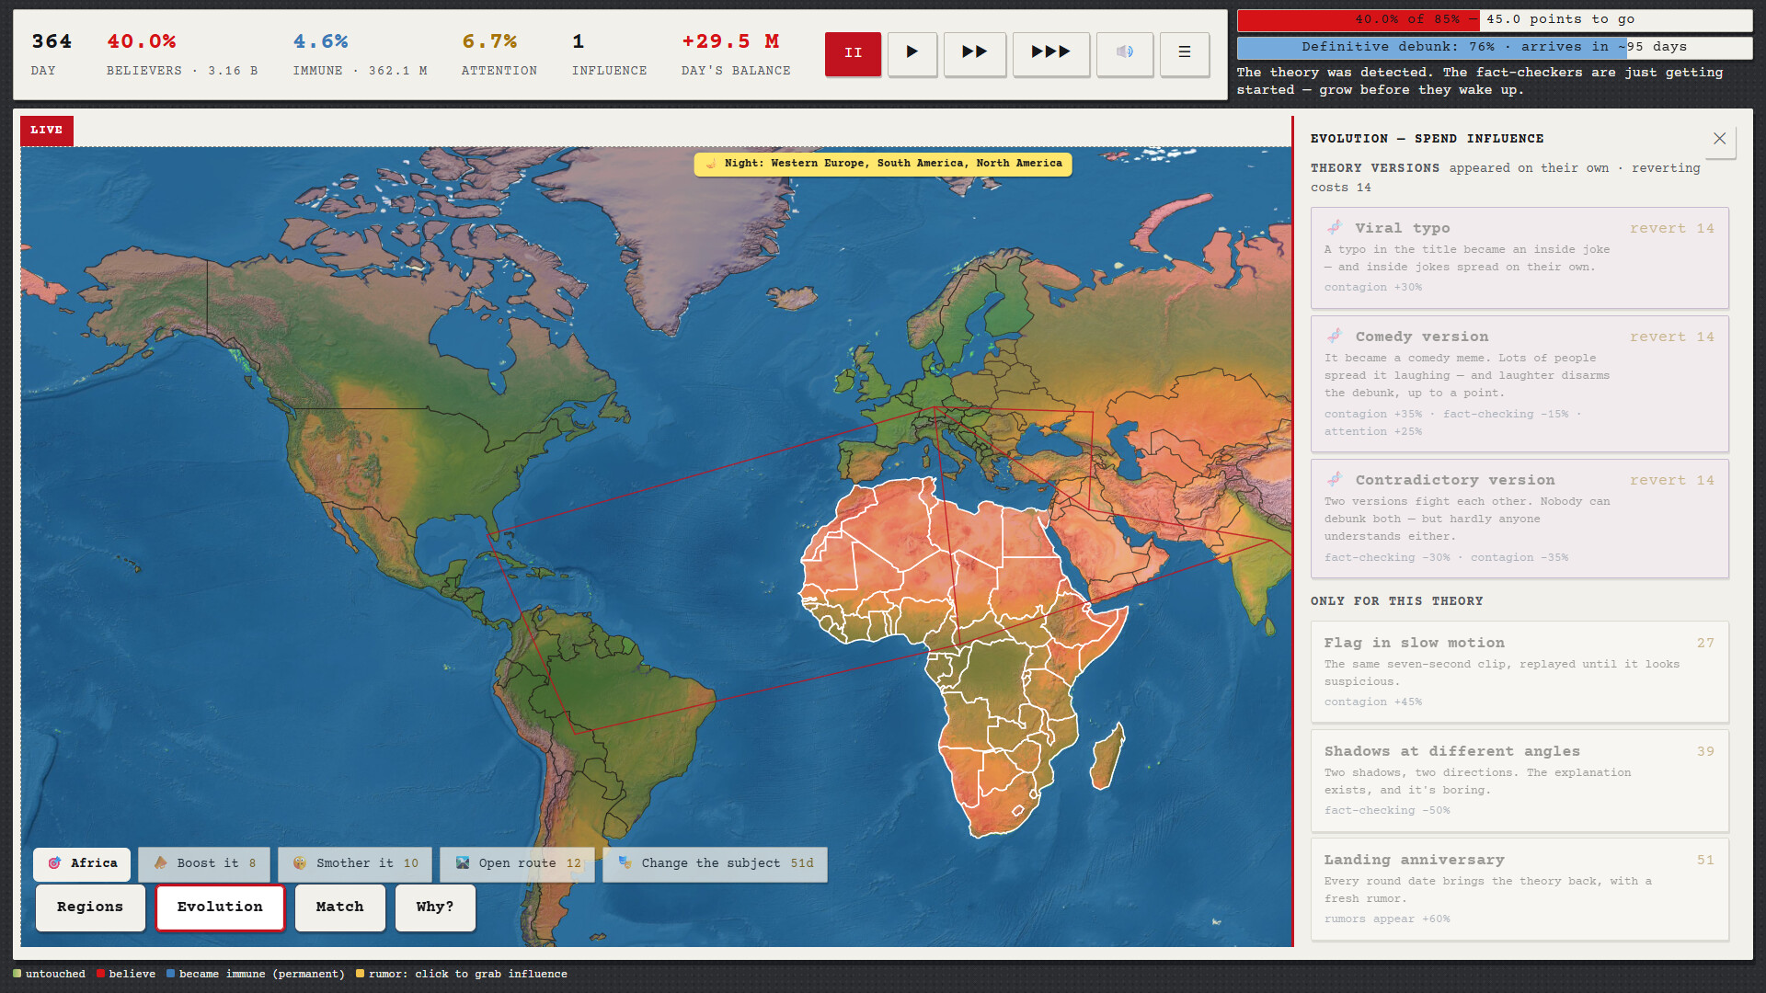
Task: Click Smother it action
Action: pyautogui.click(x=355, y=863)
